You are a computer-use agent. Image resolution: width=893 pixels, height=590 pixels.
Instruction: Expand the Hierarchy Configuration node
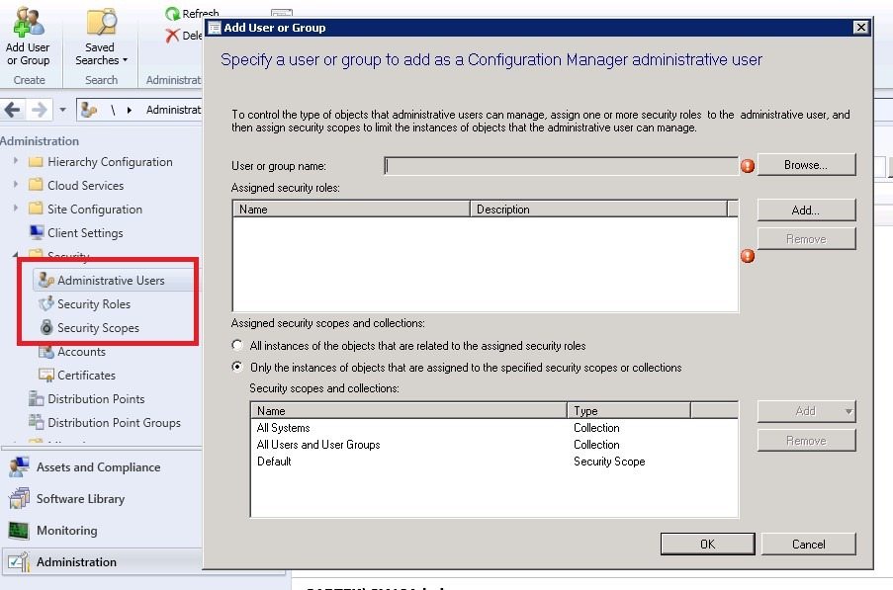16,161
